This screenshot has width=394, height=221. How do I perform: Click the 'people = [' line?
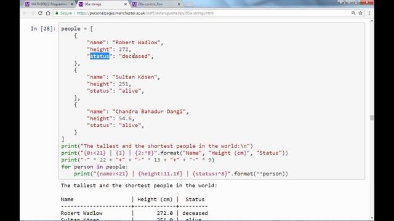77,29
